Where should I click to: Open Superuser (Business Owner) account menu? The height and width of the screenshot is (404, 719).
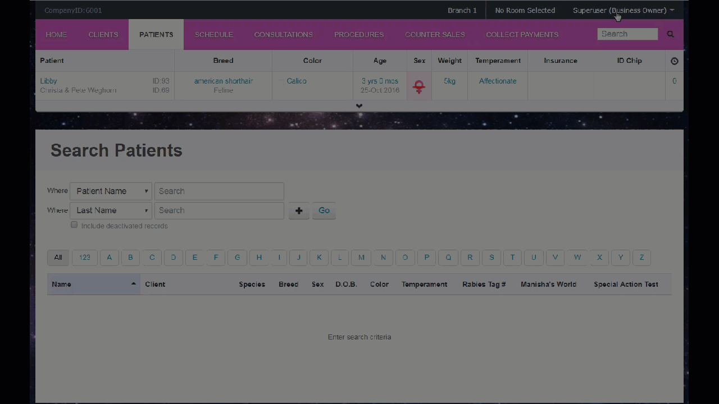(x=624, y=10)
